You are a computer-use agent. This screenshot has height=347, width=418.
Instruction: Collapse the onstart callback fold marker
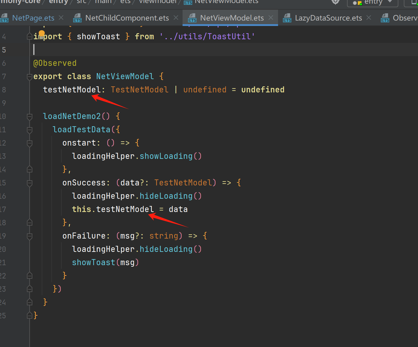click(x=30, y=143)
